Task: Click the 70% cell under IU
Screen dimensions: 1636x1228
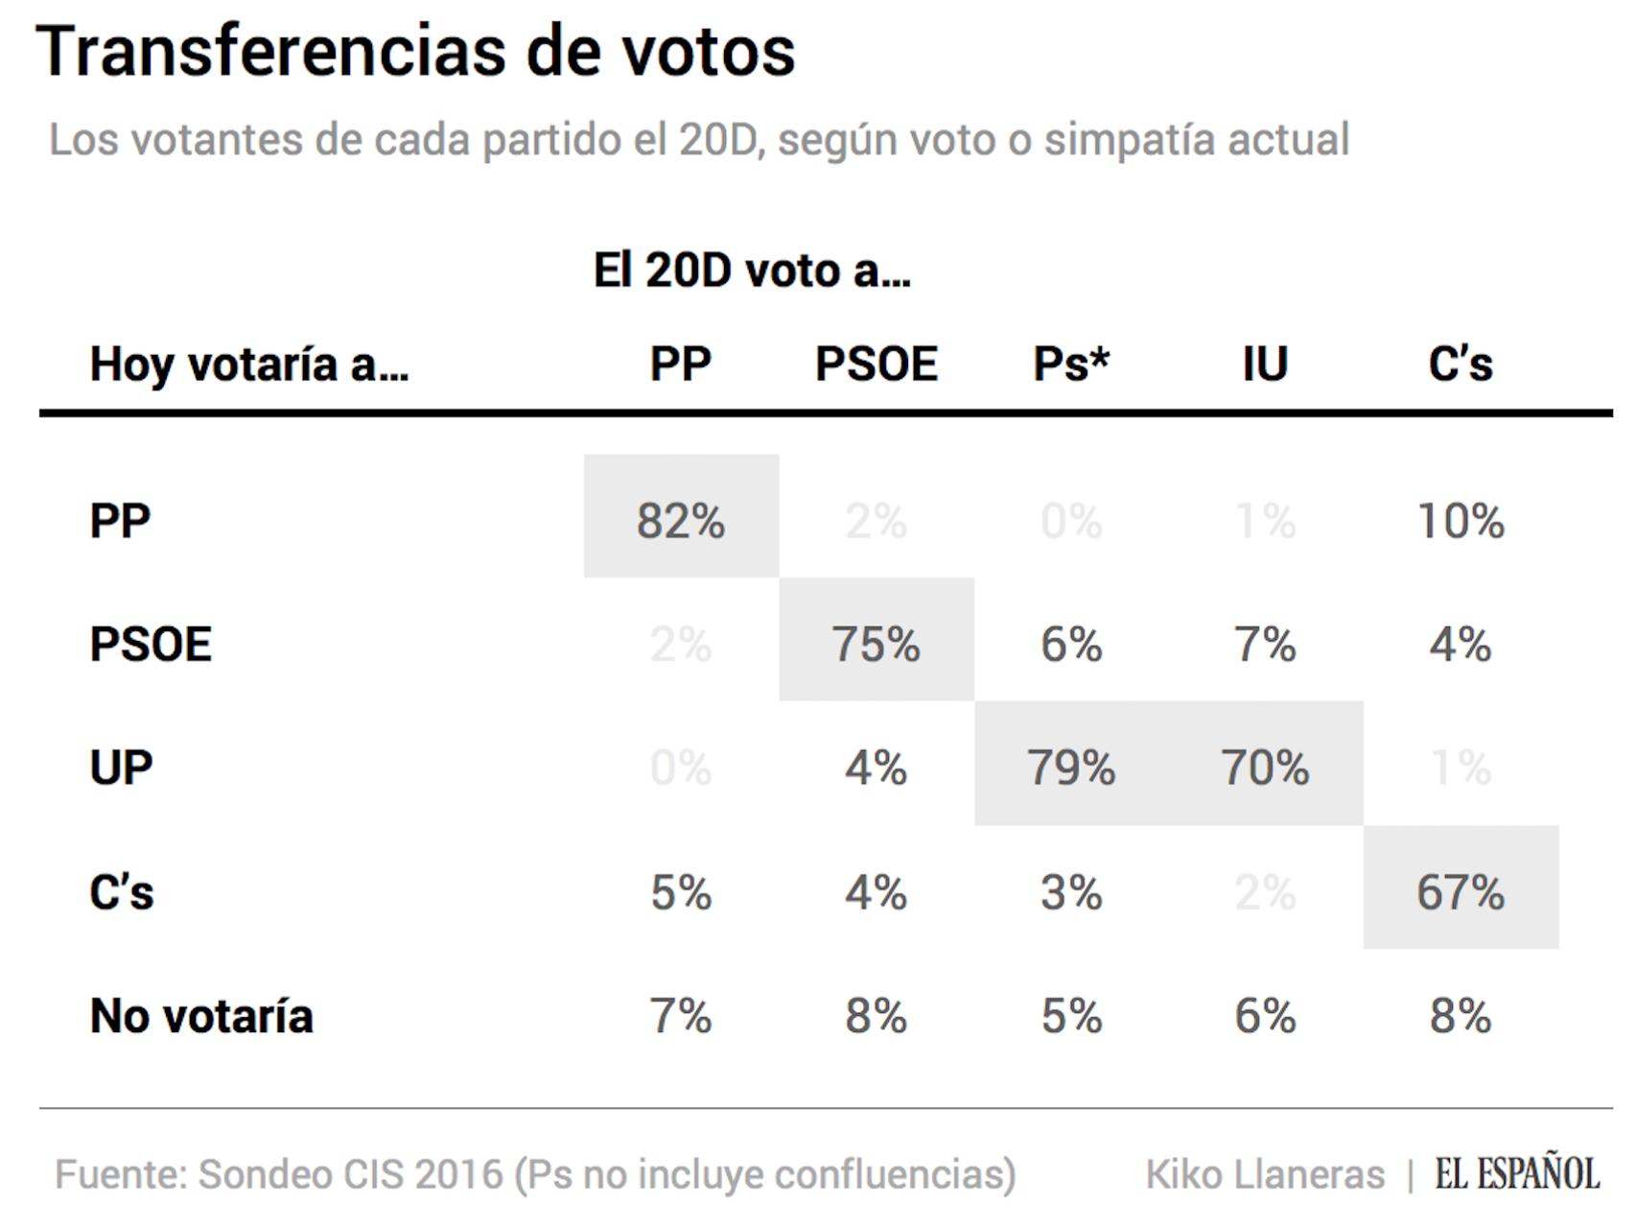Action: click(1266, 764)
